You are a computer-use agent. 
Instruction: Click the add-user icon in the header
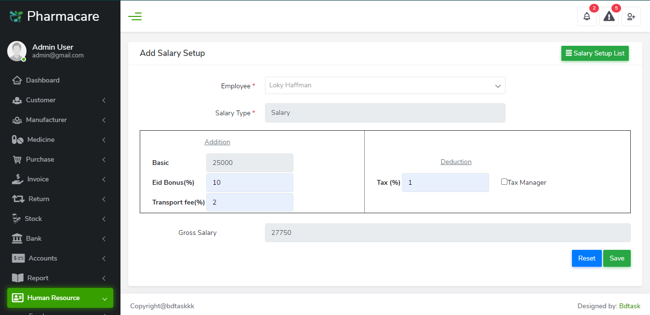tap(631, 16)
